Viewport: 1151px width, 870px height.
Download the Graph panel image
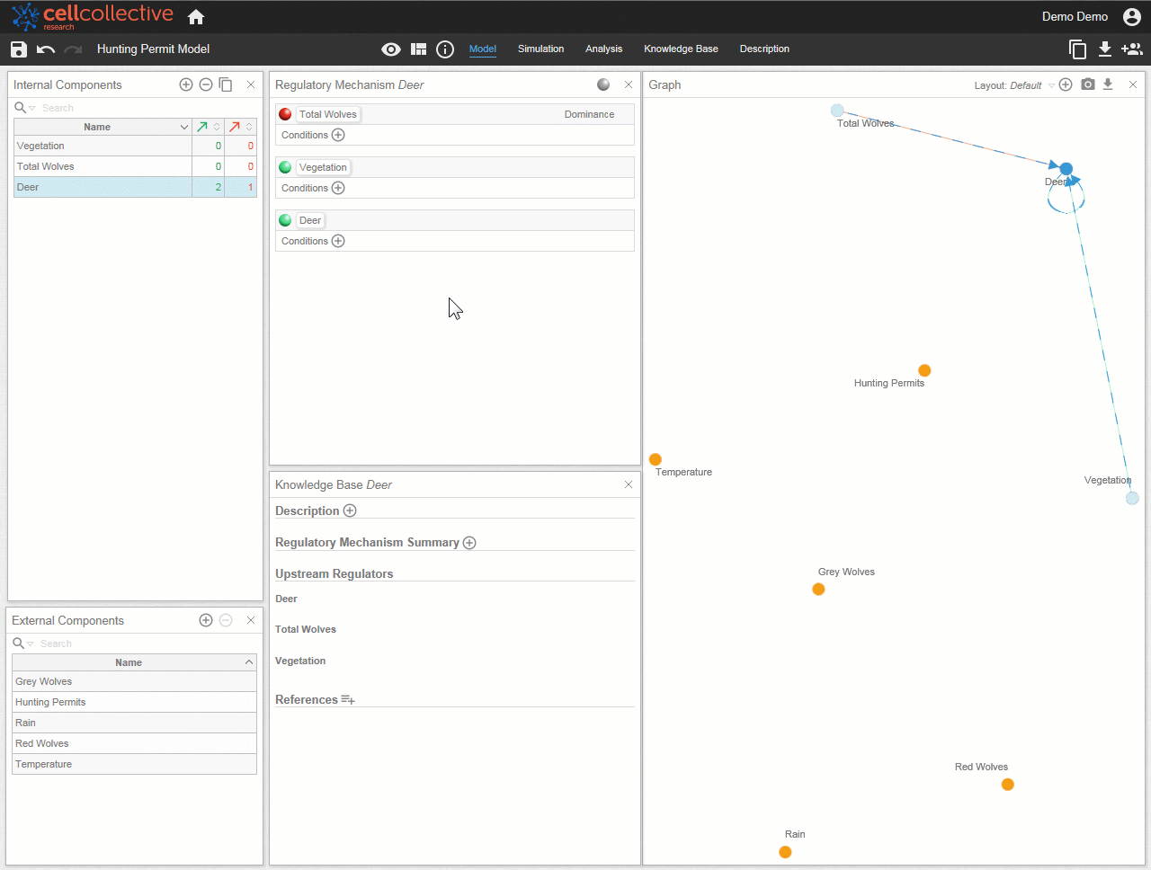coord(1108,84)
